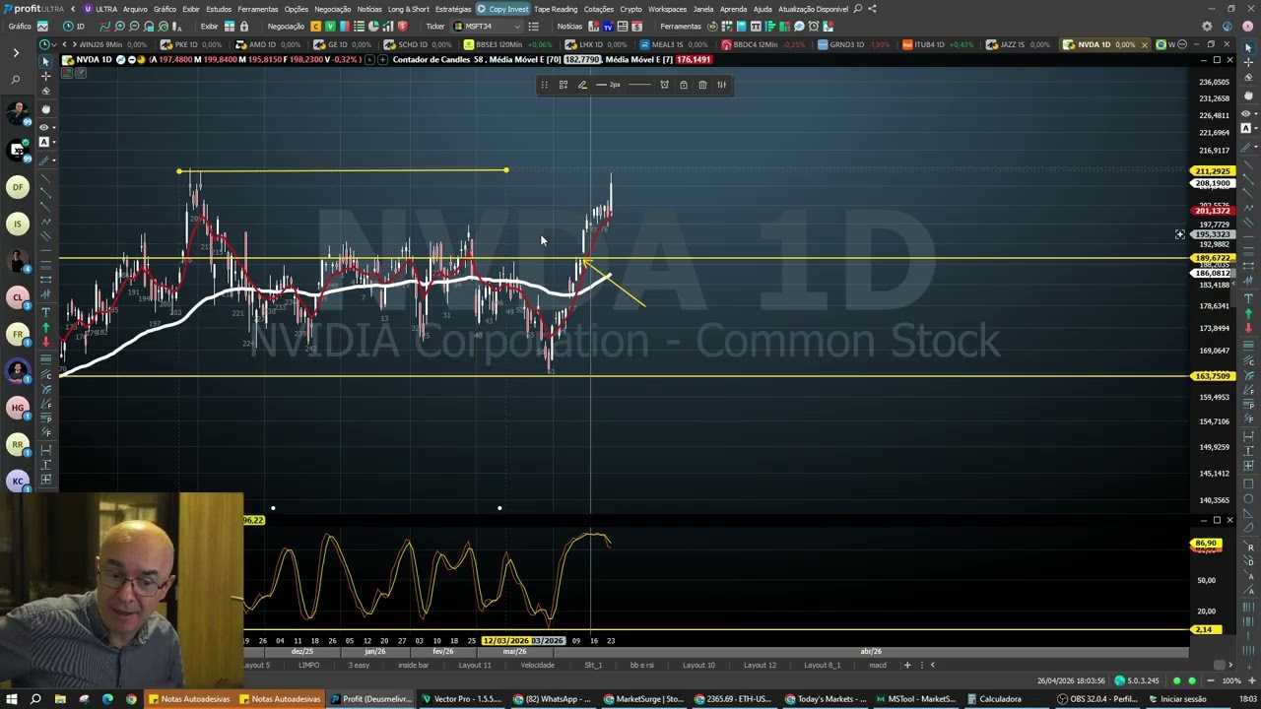Open the Estudos menu
1261x709 pixels.
click(x=219, y=9)
